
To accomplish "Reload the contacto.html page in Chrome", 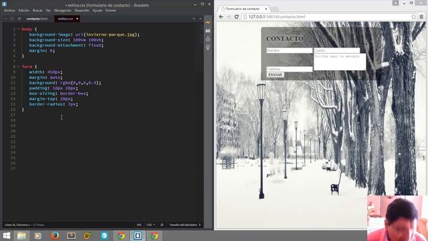I will tap(236, 17).
